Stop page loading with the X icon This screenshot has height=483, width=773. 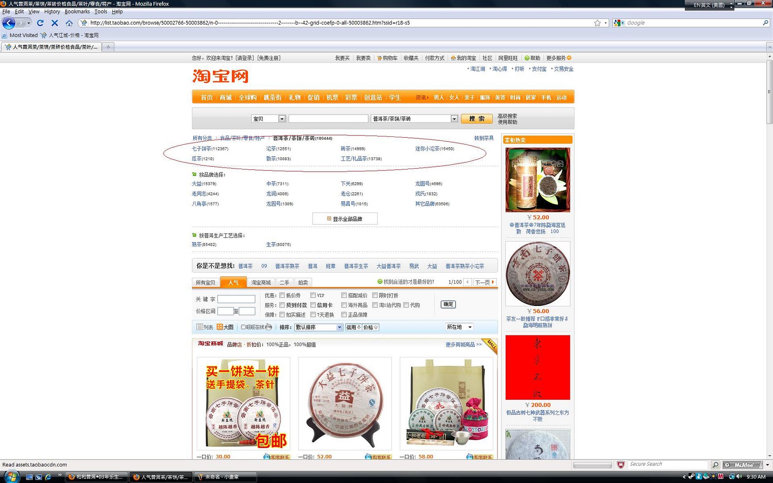click(55, 23)
